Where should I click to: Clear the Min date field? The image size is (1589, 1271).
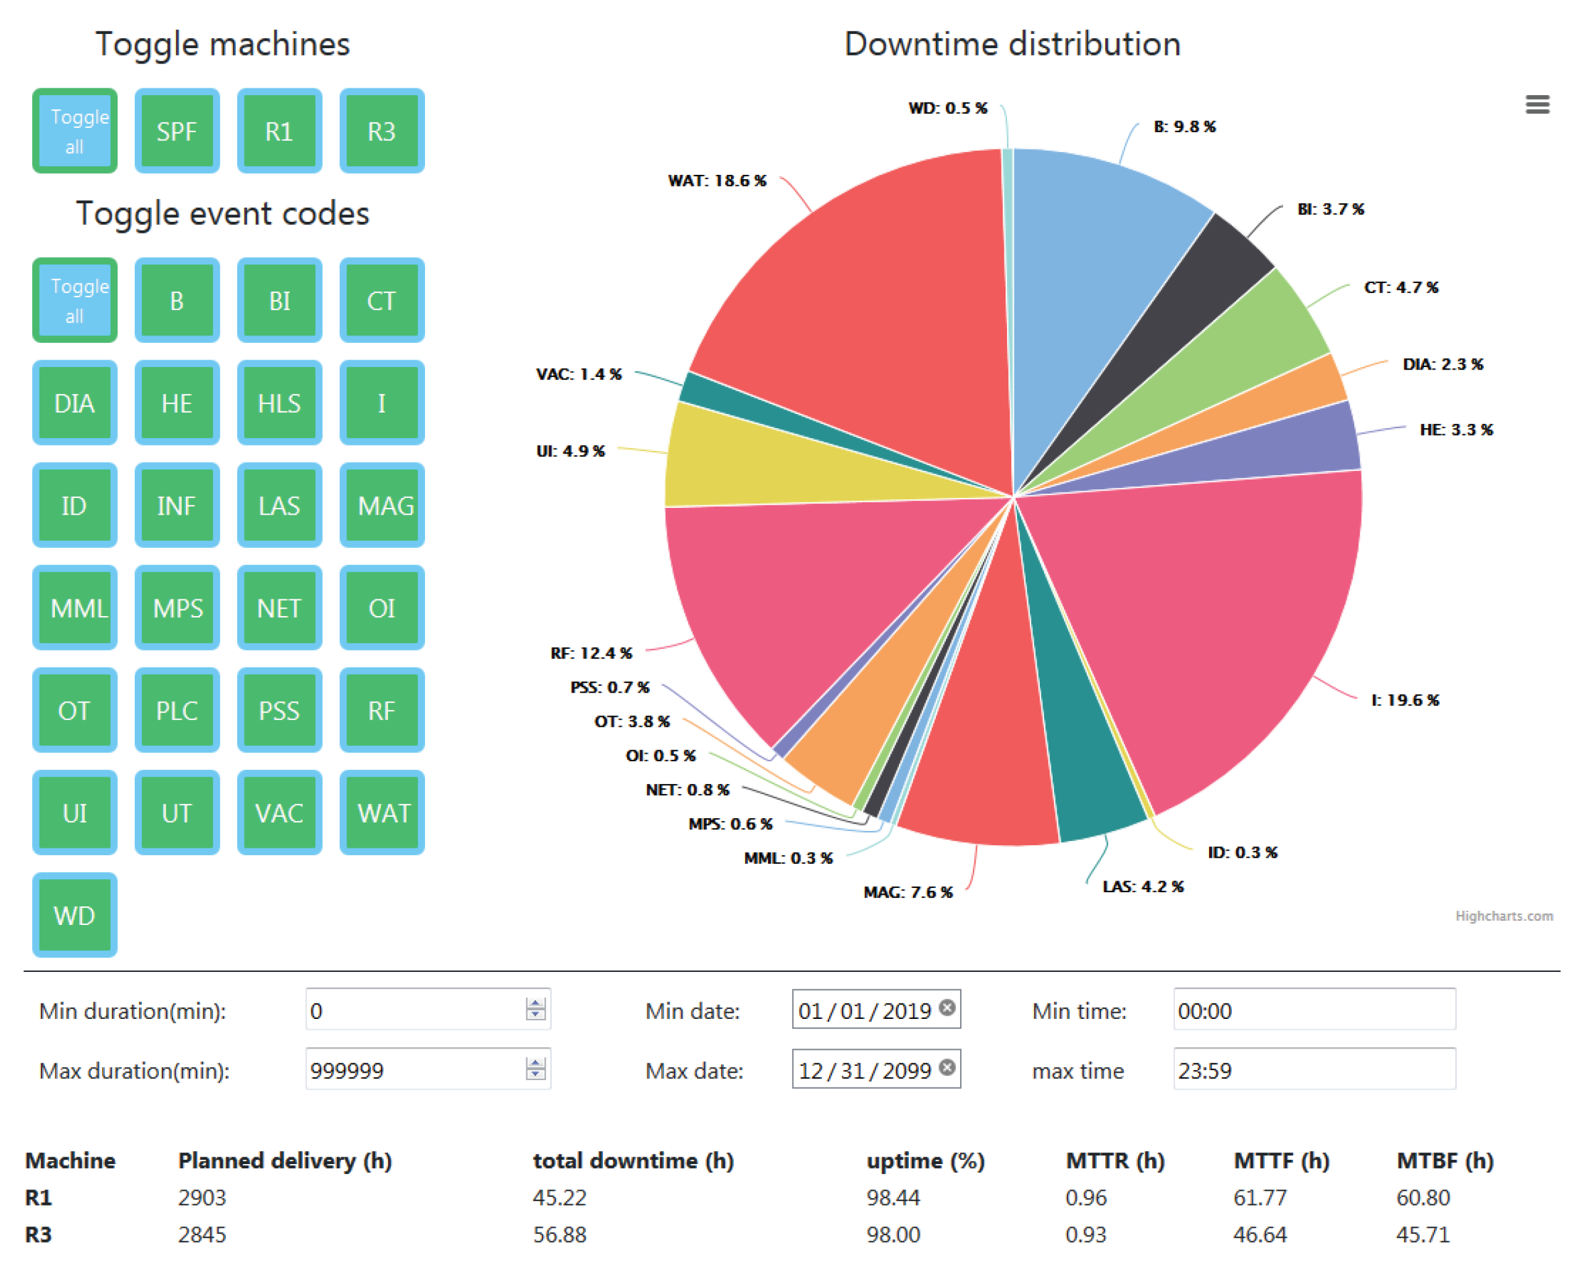point(948,1007)
